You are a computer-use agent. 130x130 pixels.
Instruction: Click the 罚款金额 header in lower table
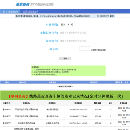(x=97, y=103)
